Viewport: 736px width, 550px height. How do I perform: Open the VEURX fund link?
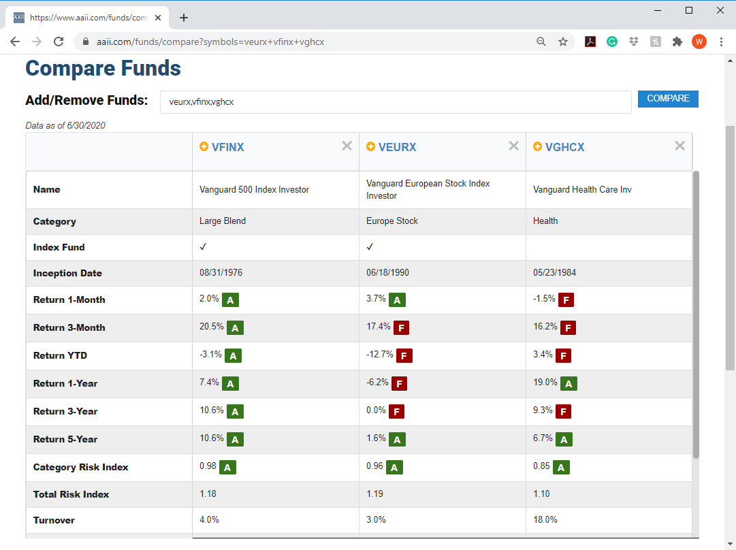coord(397,147)
